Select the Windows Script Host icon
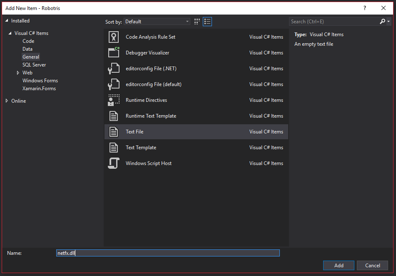The image size is (396, 276). (x=114, y=163)
